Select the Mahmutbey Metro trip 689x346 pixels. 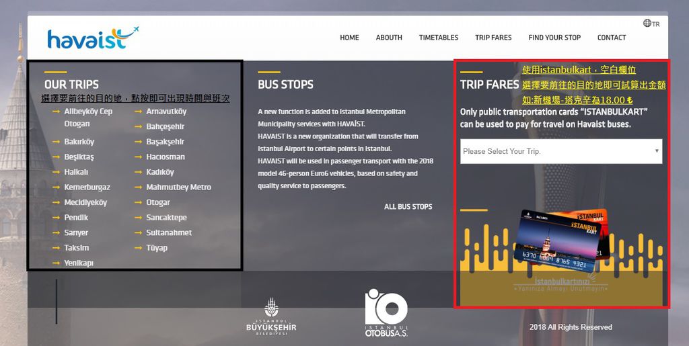click(179, 187)
